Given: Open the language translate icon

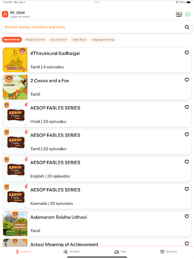Looking at the screenshot, I should pyautogui.click(x=179, y=14).
